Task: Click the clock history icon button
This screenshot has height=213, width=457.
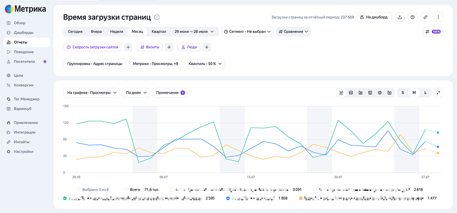Action: click(412, 17)
